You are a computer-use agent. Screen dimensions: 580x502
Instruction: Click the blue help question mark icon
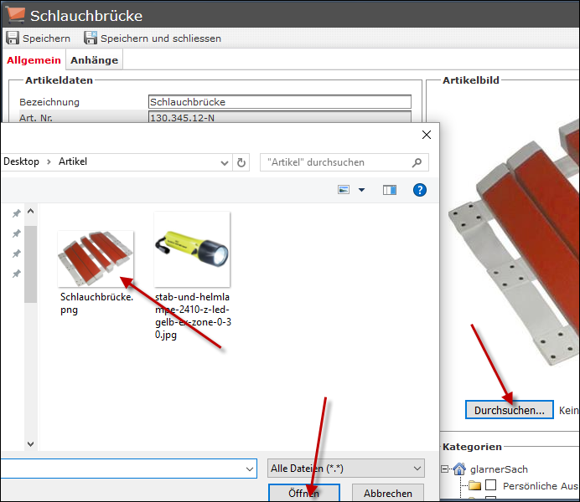click(x=419, y=190)
